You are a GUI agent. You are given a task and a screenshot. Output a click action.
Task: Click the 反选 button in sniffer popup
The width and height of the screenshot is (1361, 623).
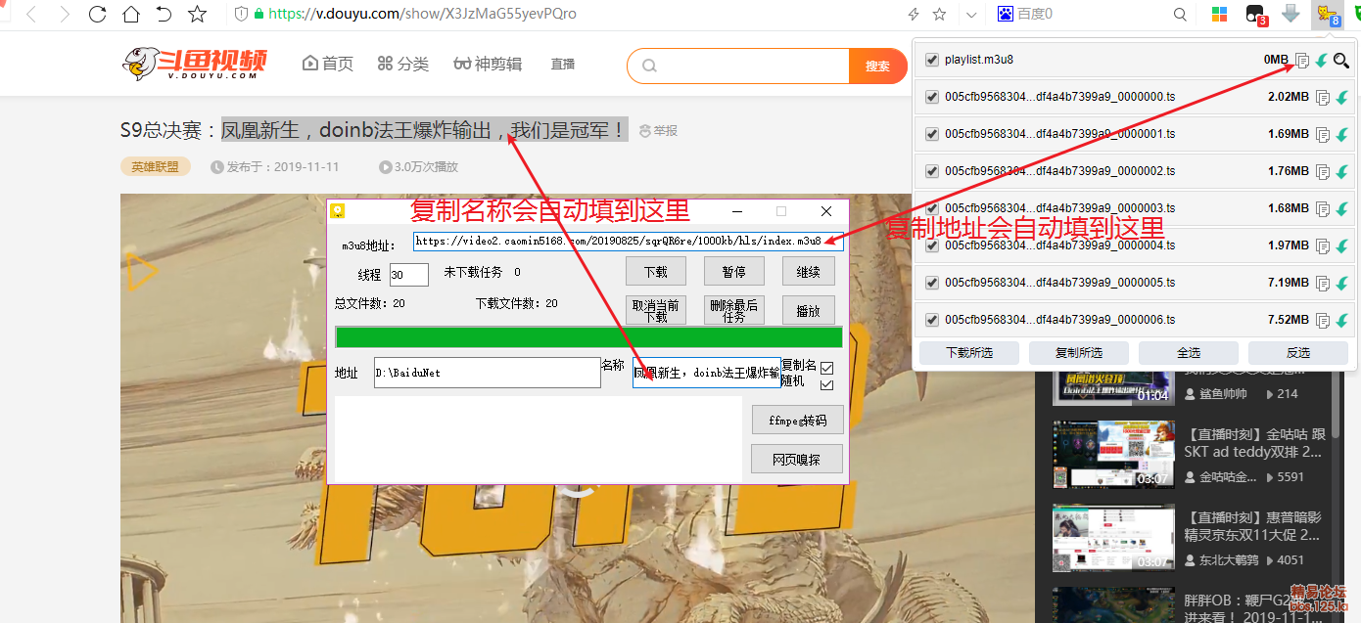[1298, 353]
